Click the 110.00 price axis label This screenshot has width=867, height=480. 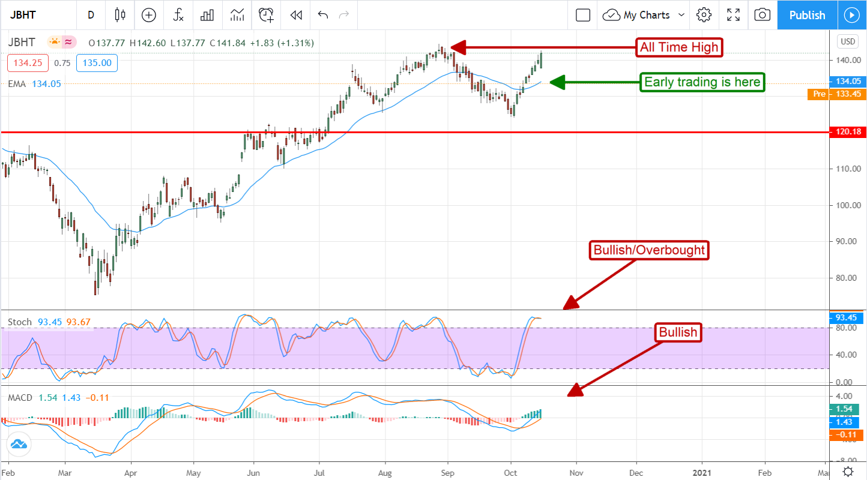coord(848,169)
